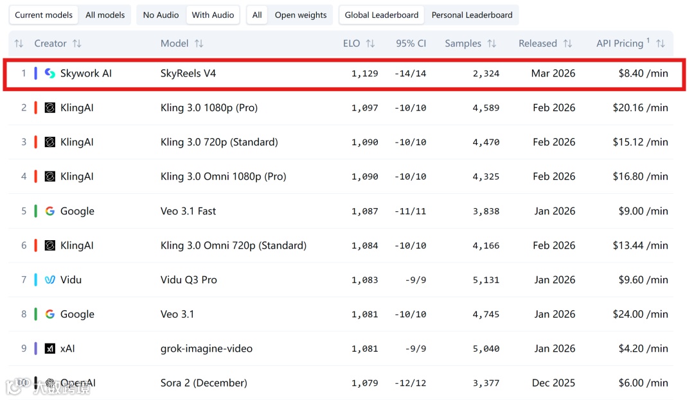The height and width of the screenshot is (400, 694).
Task: Click Google logo in the Veo 3.1 $24.00 row
Action: click(x=50, y=314)
